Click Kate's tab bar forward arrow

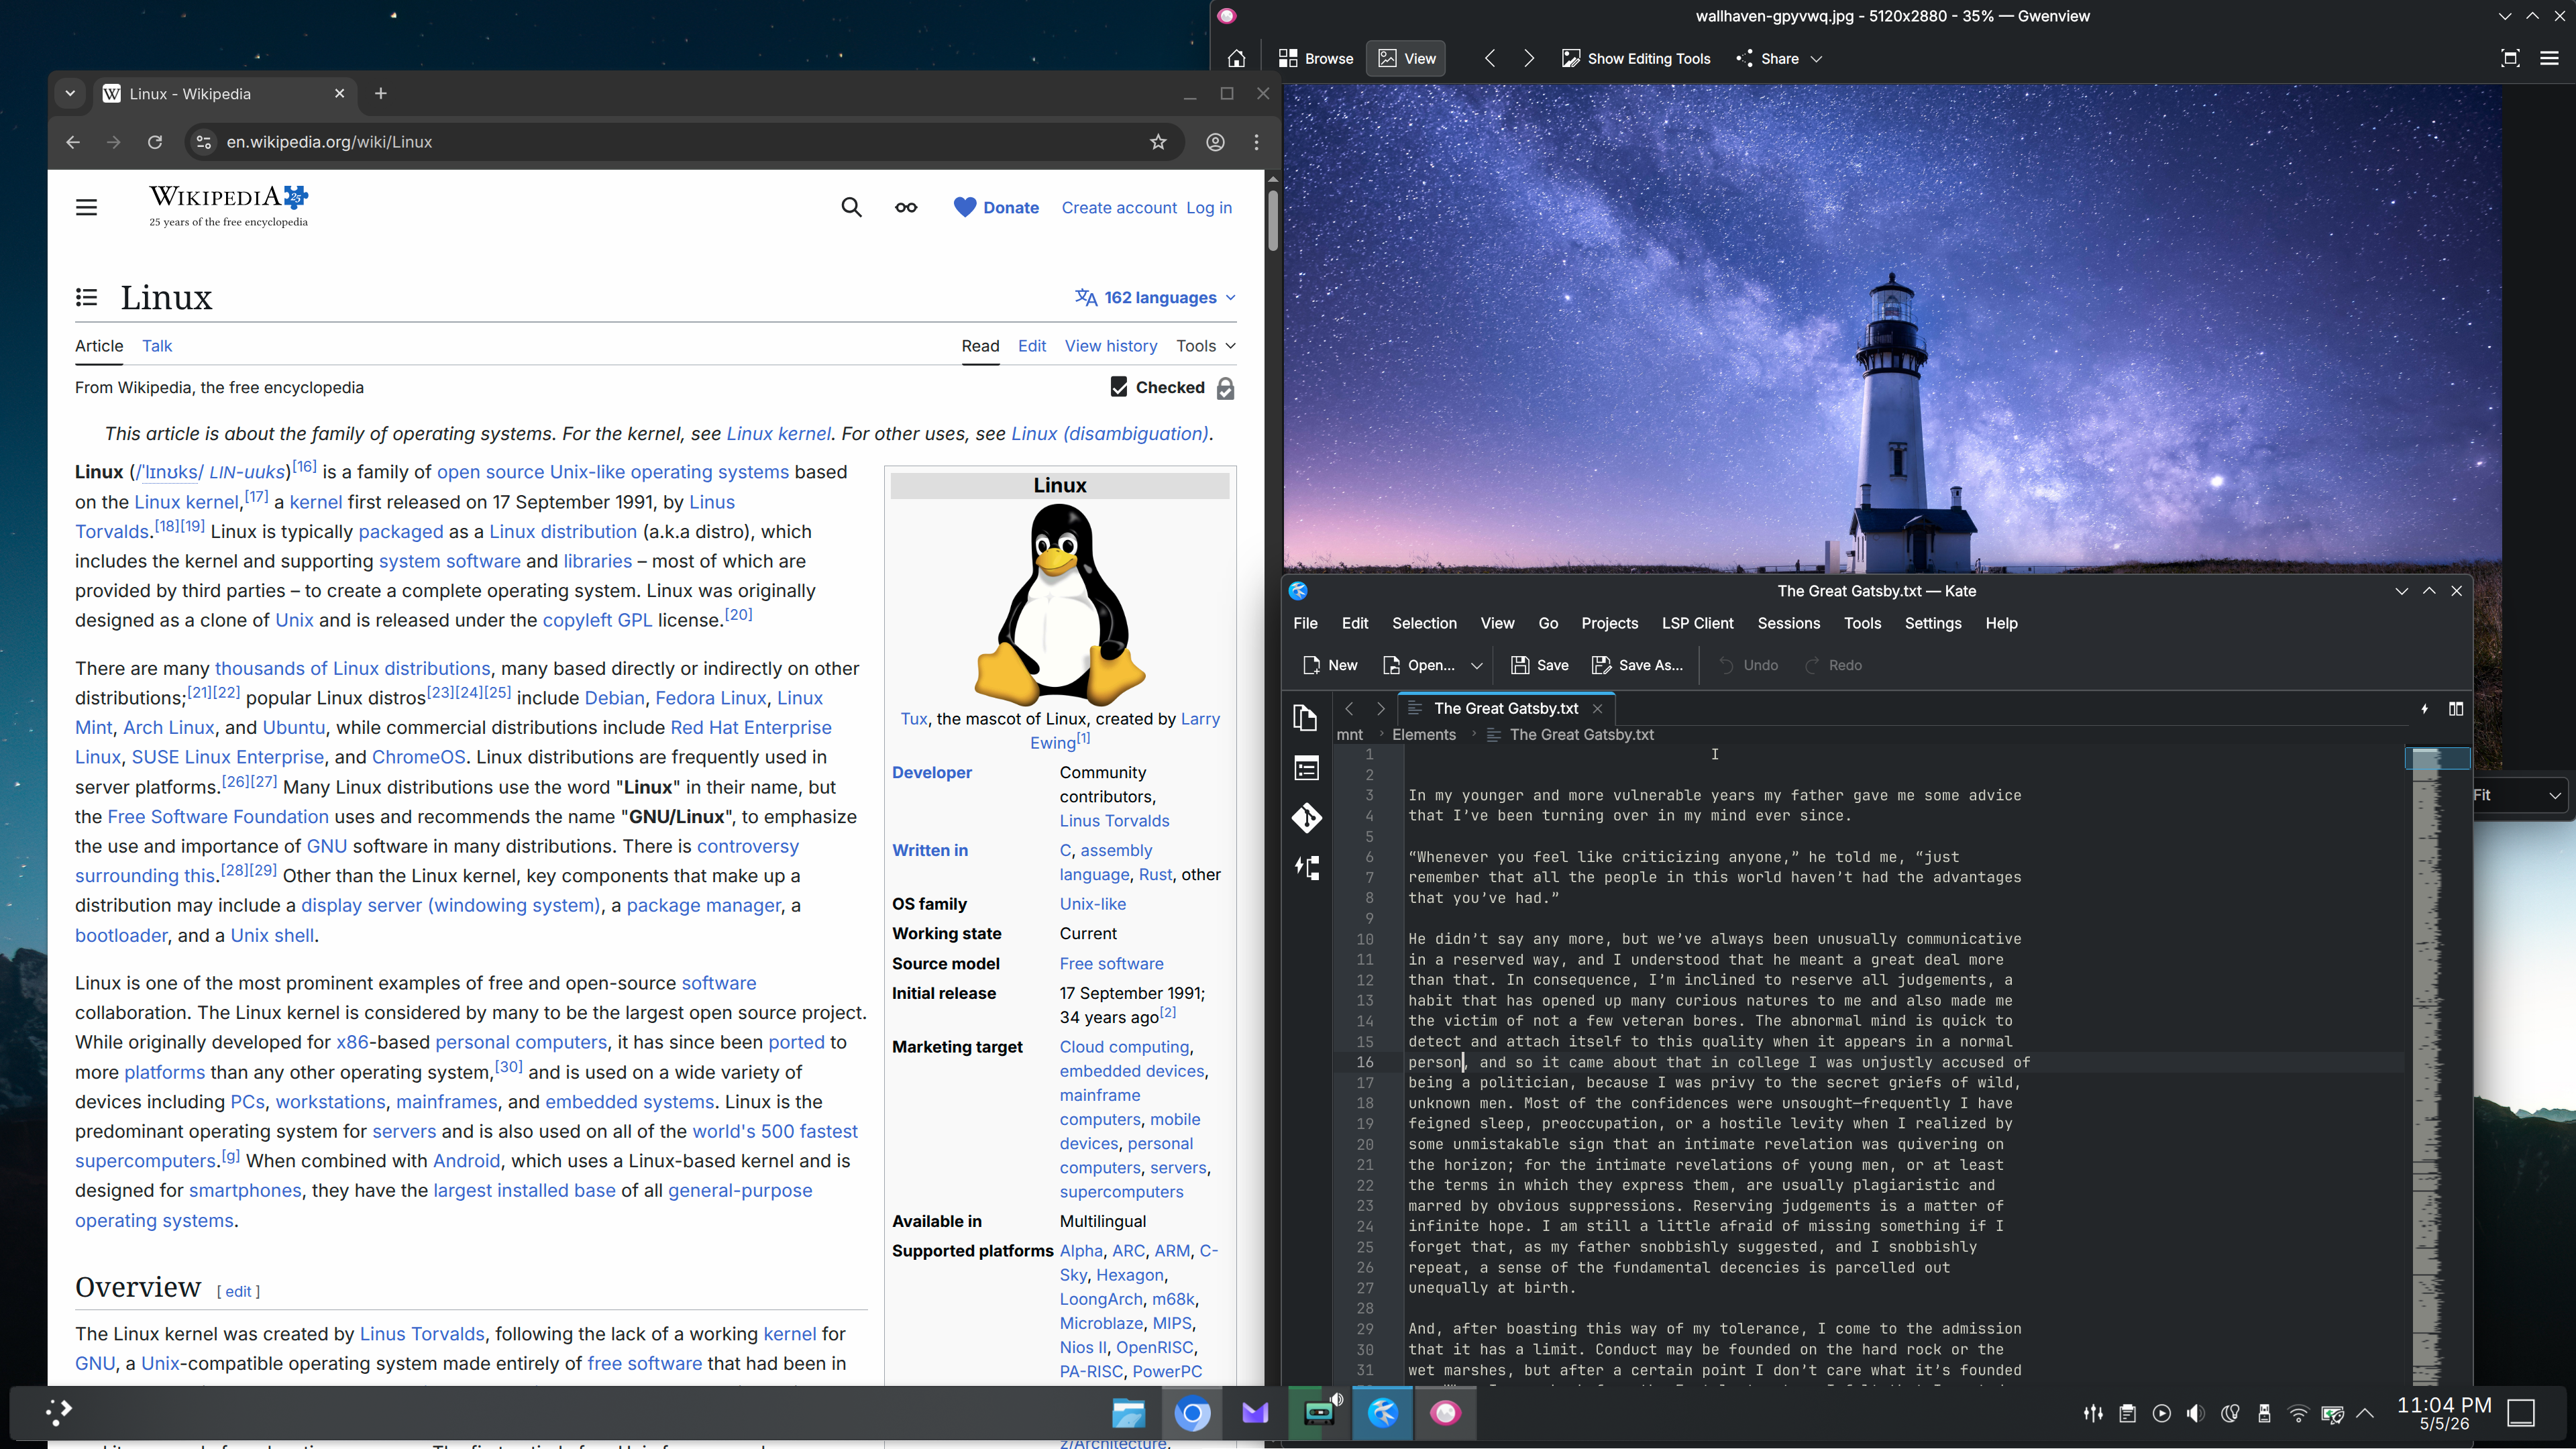coord(1381,709)
